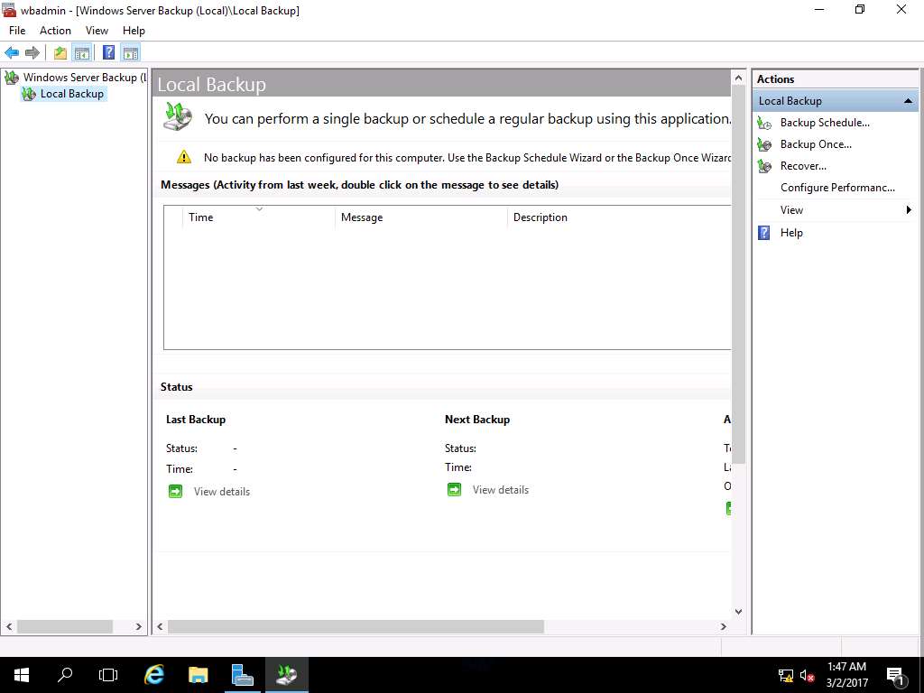The image size is (924, 693).
Task: Click the main pane horizontal scrollbar right arrow
Action: [723, 627]
